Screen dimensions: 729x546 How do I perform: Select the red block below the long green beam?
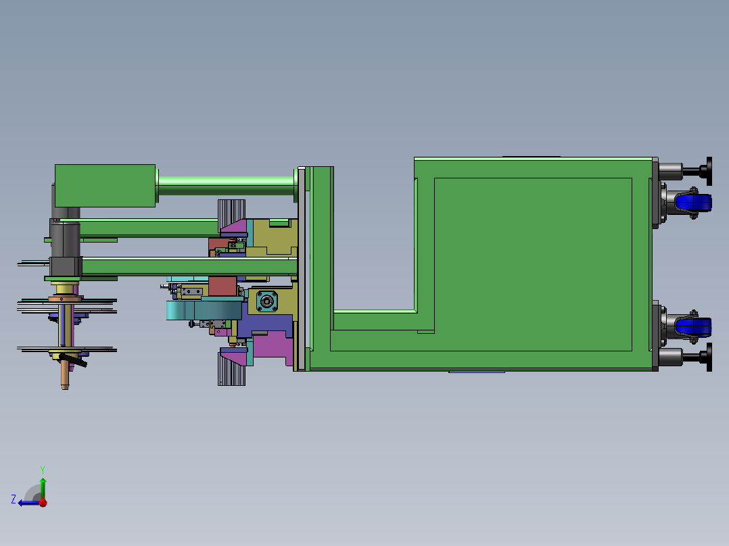[x=222, y=286]
